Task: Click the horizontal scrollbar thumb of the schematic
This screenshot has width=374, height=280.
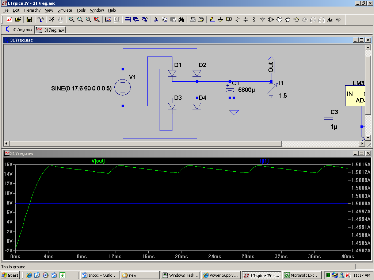Action: (145, 143)
